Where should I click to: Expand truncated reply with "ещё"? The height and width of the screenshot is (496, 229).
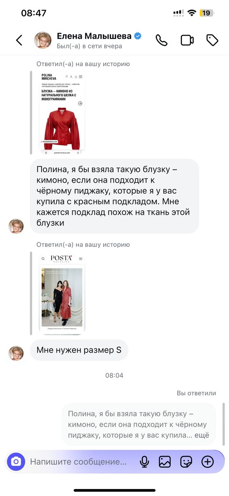click(x=203, y=435)
